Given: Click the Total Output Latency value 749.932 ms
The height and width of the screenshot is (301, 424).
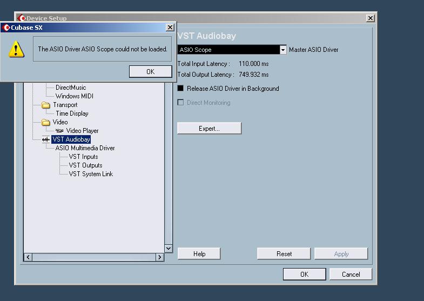Looking at the screenshot, I should tap(254, 75).
